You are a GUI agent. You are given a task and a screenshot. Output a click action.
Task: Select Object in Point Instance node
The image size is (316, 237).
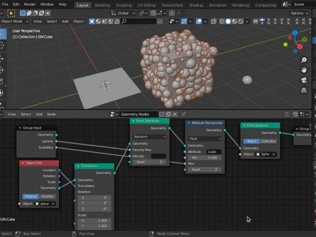(x=252, y=141)
